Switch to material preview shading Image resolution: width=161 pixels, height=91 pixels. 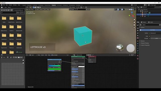(131, 10)
